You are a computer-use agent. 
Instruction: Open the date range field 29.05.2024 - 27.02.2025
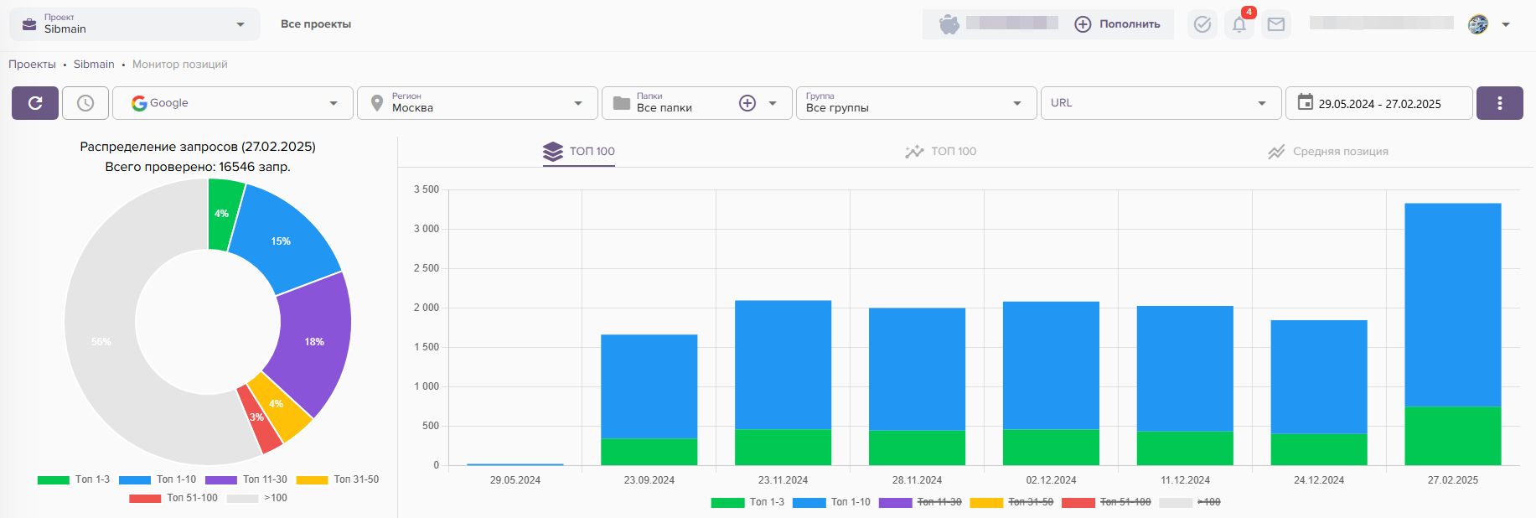(1378, 103)
